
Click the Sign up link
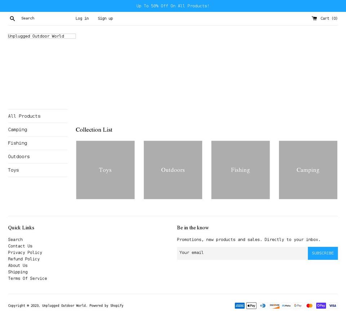[x=105, y=18]
